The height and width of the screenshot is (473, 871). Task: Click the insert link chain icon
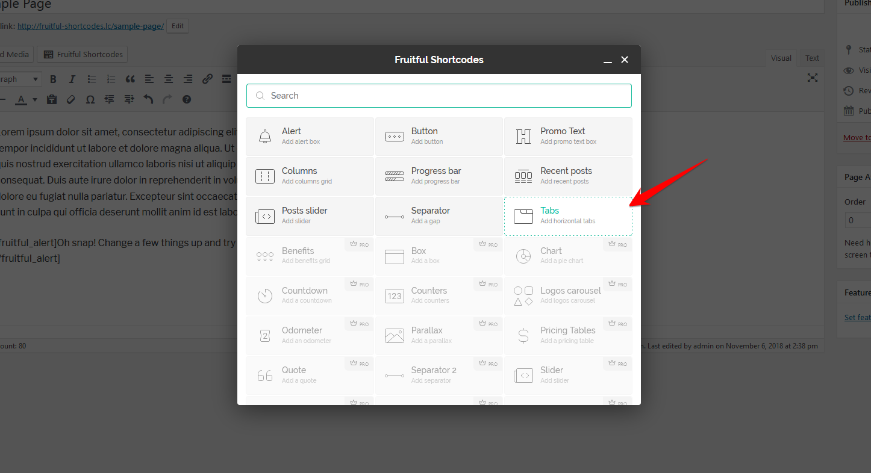pyautogui.click(x=207, y=79)
